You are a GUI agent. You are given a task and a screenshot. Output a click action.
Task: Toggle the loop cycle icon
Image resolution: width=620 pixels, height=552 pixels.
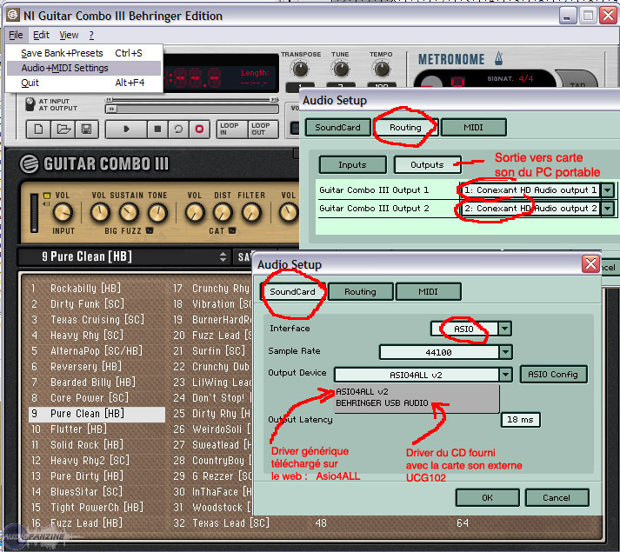click(x=178, y=129)
